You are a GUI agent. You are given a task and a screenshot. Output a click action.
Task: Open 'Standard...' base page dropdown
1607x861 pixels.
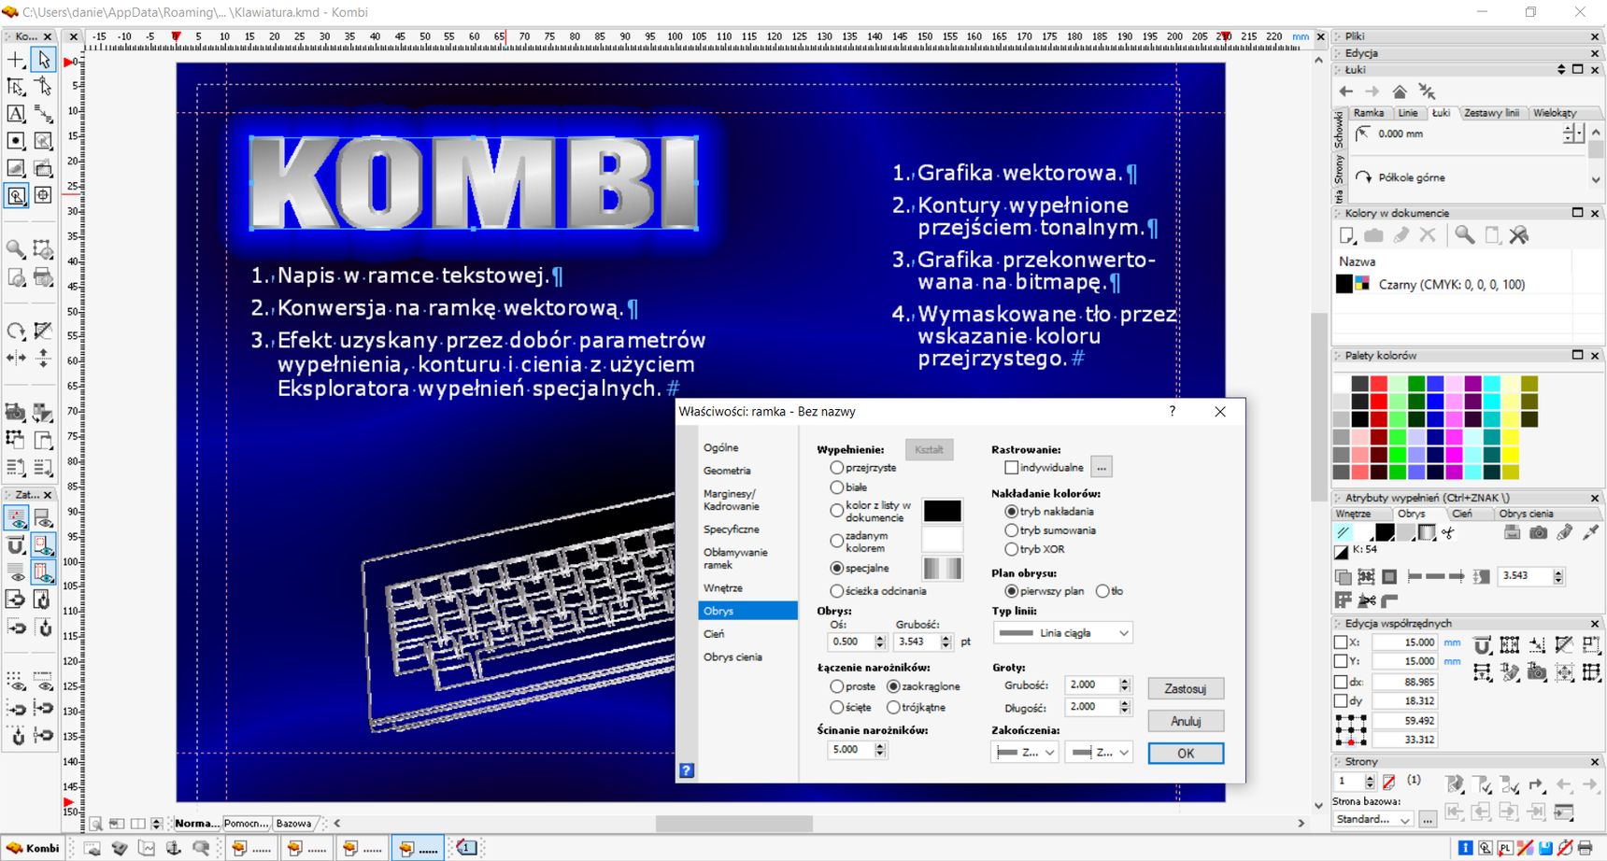point(1372,819)
